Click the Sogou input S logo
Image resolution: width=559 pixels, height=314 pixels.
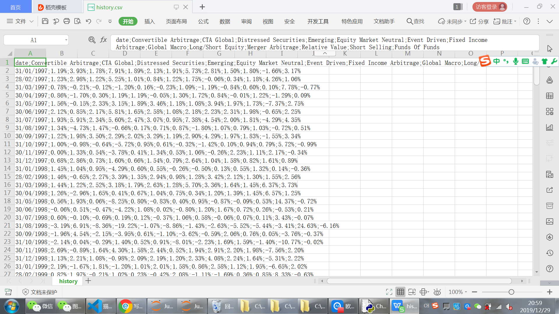[x=485, y=61]
